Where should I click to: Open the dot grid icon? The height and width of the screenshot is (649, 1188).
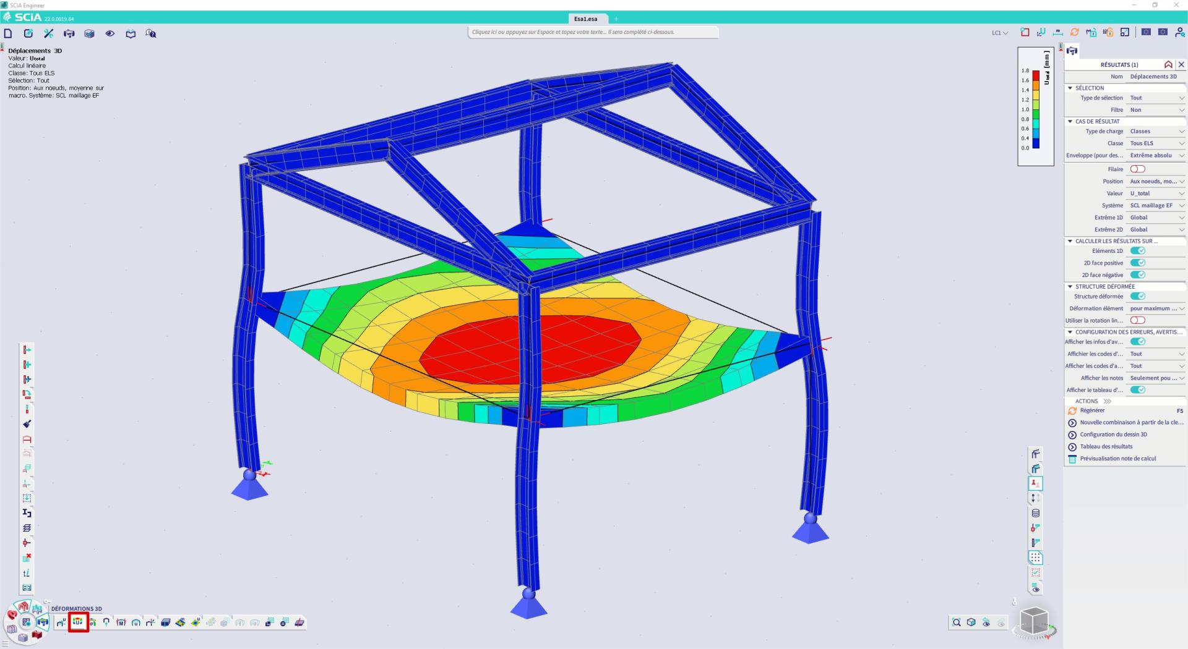[x=1035, y=558]
